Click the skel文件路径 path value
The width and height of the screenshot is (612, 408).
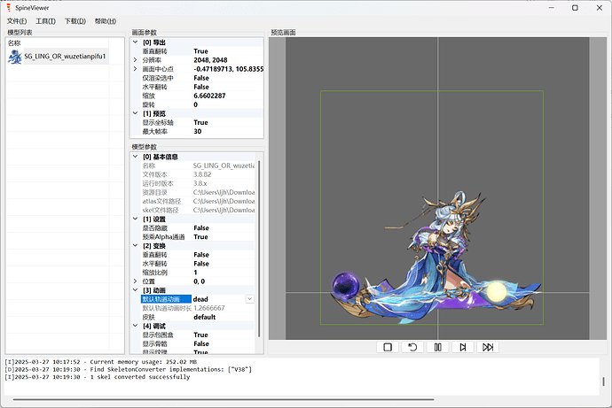pos(224,211)
